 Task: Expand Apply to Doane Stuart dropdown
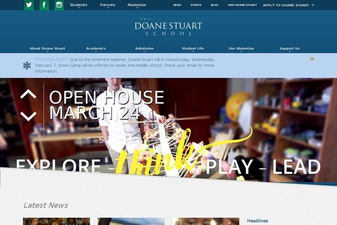[x=288, y=5]
